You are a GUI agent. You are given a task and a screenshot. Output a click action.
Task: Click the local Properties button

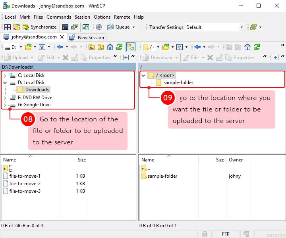click(x=96, y=58)
